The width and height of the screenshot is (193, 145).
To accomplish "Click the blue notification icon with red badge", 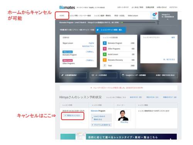I will 154,15.
